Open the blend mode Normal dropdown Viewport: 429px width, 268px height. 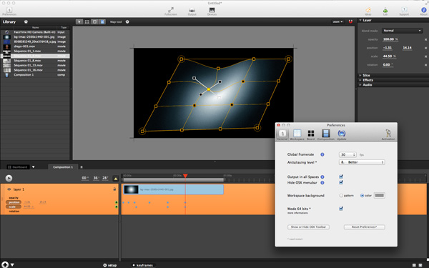click(x=402, y=31)
